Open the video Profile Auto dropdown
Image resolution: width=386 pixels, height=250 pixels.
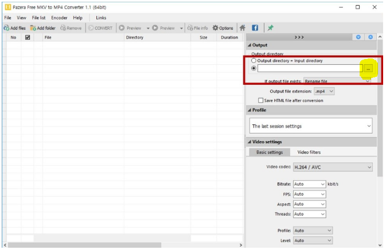coord(313,231)
